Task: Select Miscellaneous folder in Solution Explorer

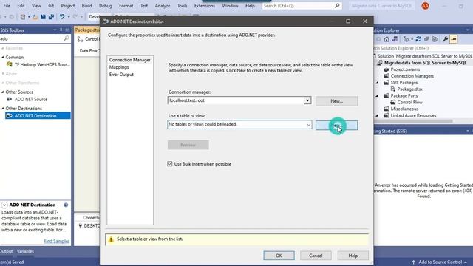Action: tap(404, 109)
